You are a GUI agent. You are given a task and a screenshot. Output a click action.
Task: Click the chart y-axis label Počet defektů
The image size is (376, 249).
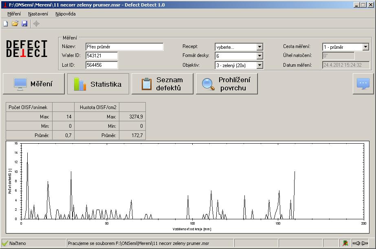10,181
